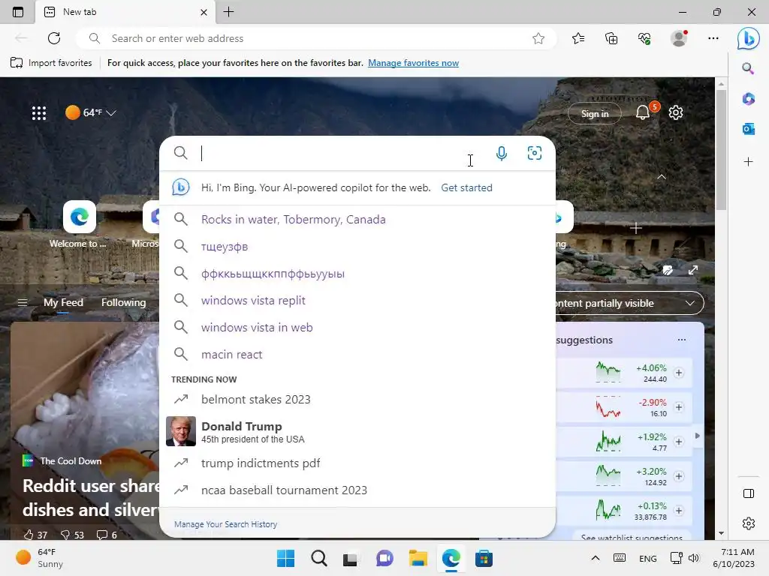Image resolution: width=769 pixels, height=576 pixels.
Task: Show hidden system tray icons chevron
Action: point(595,558)
